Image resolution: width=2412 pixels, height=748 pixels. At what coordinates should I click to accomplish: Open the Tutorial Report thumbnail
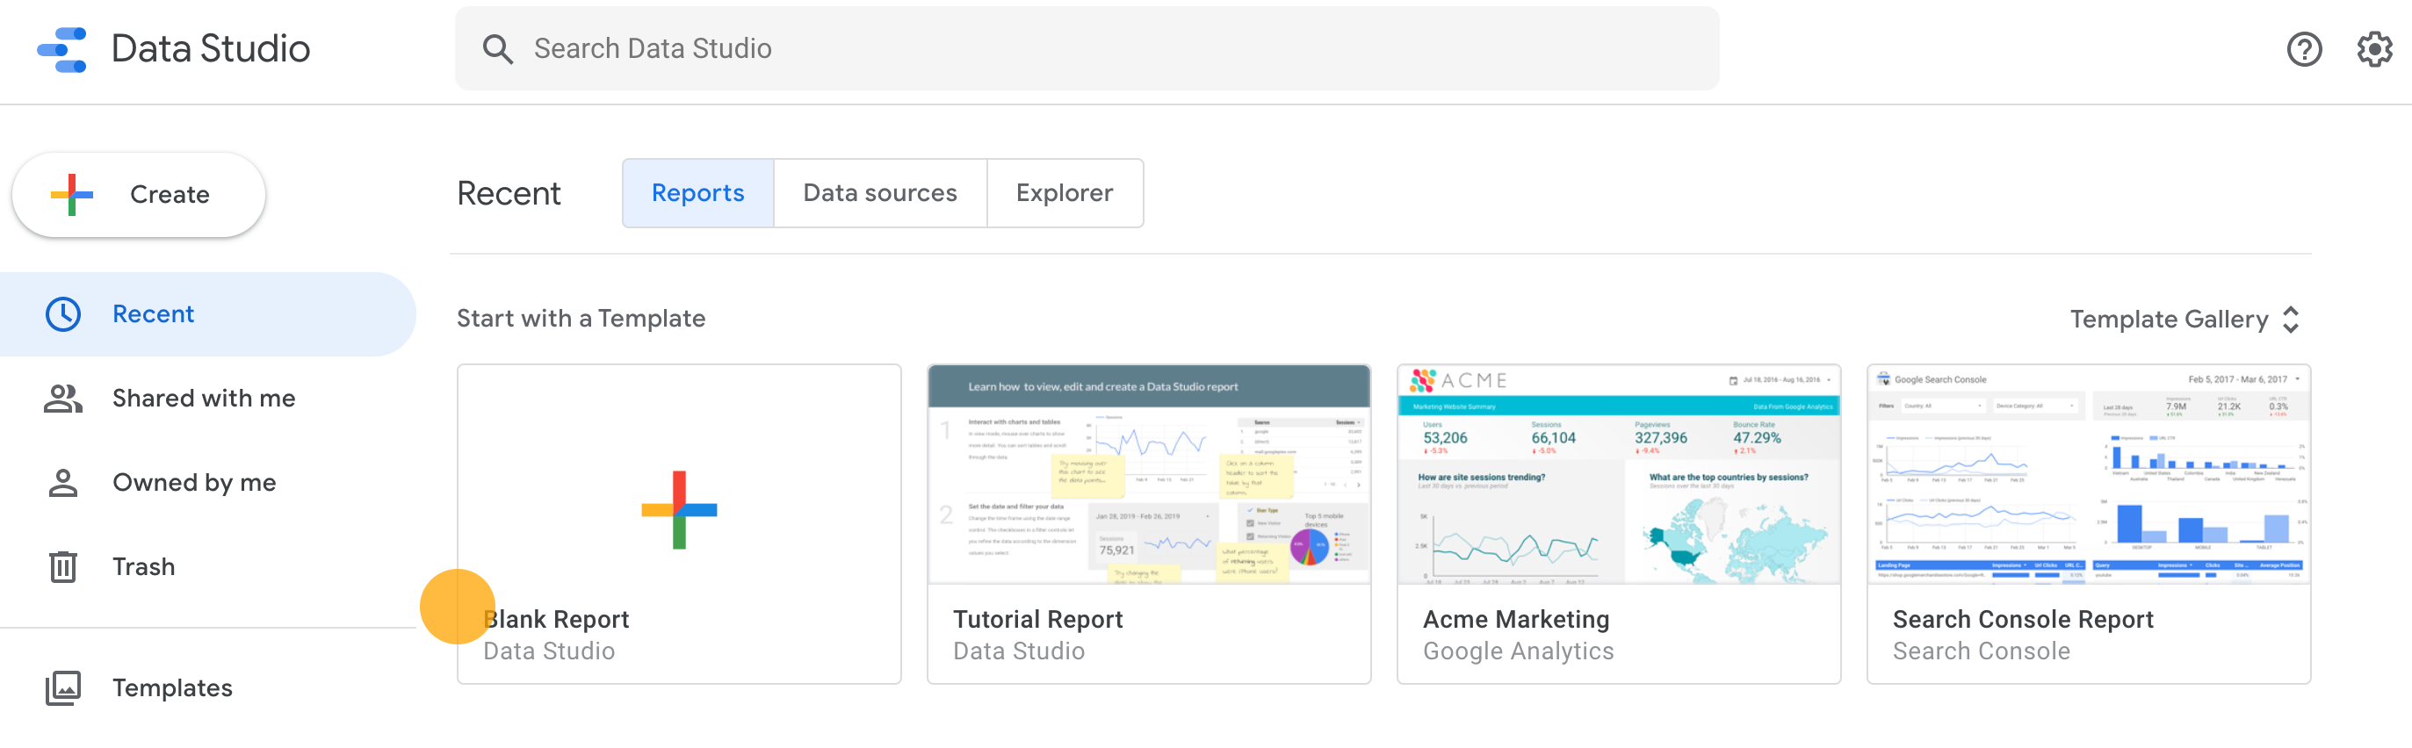coord(1149,475)
